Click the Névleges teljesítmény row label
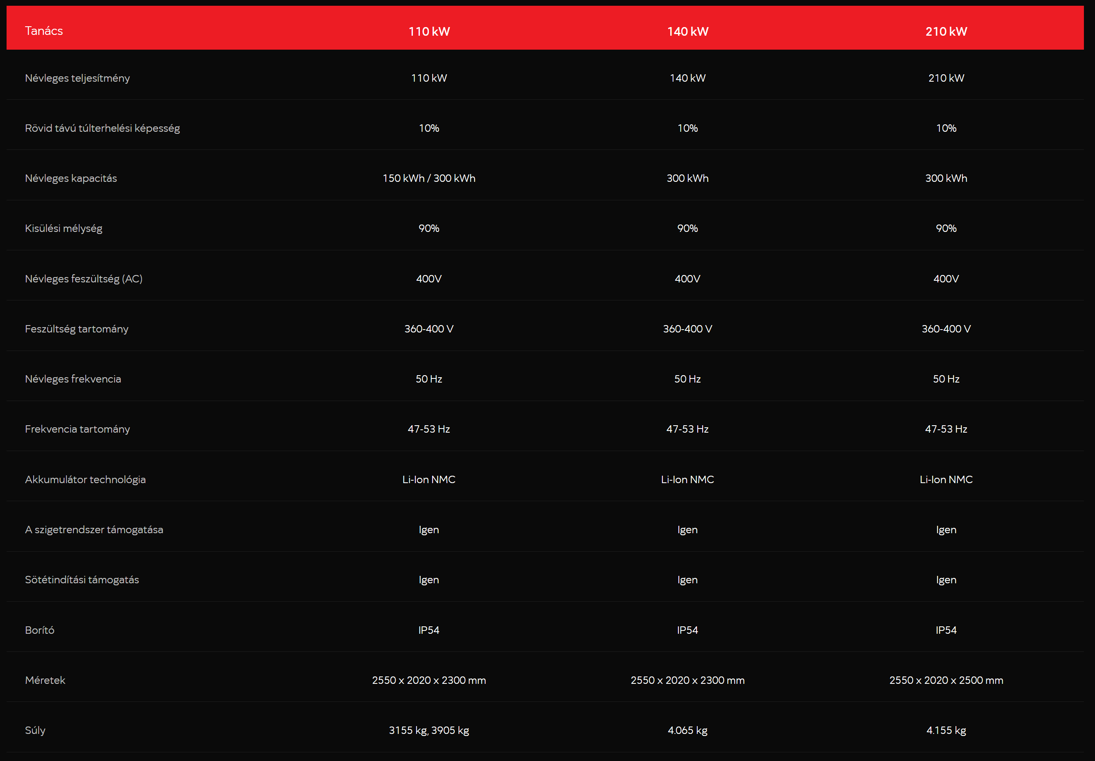This screenshot has height=761, width=1095. [x=77, y=78]
